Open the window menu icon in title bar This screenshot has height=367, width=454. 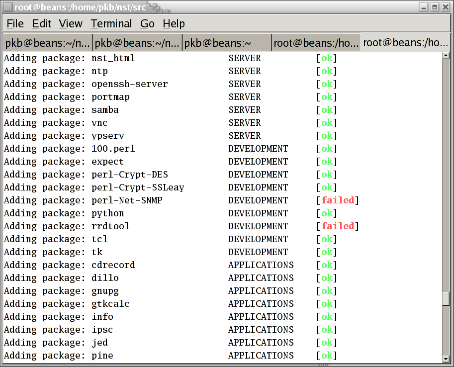7,7
